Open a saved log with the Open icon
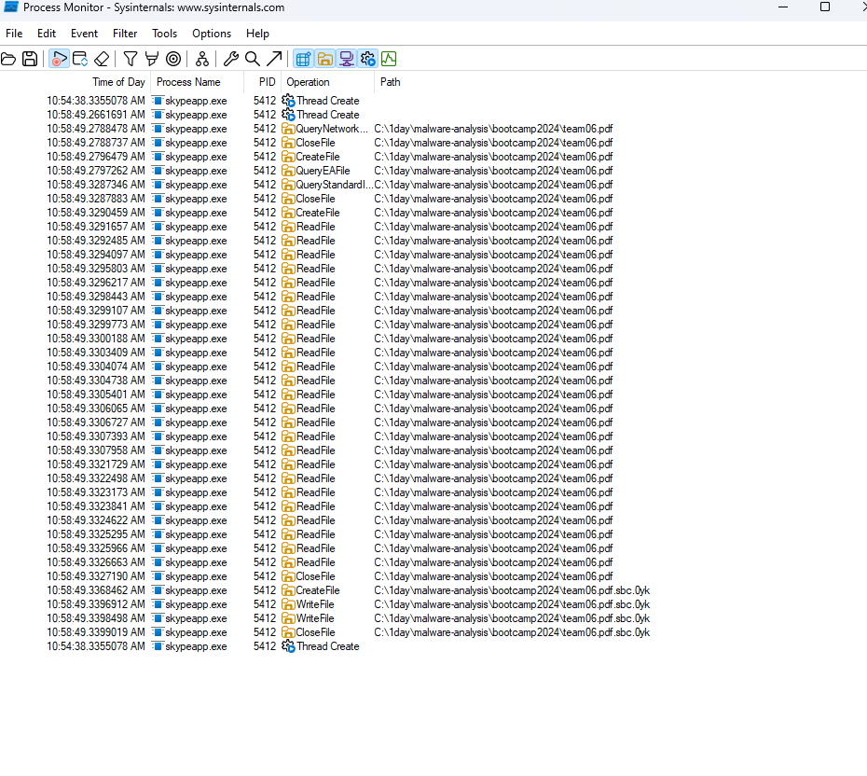867x776 pixels. point(8,59)
